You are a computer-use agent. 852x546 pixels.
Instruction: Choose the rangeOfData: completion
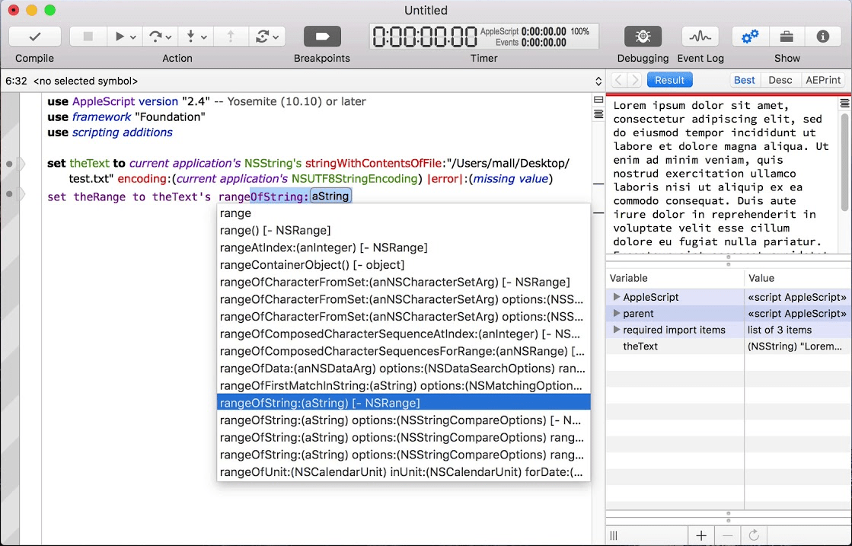point(404,369)
